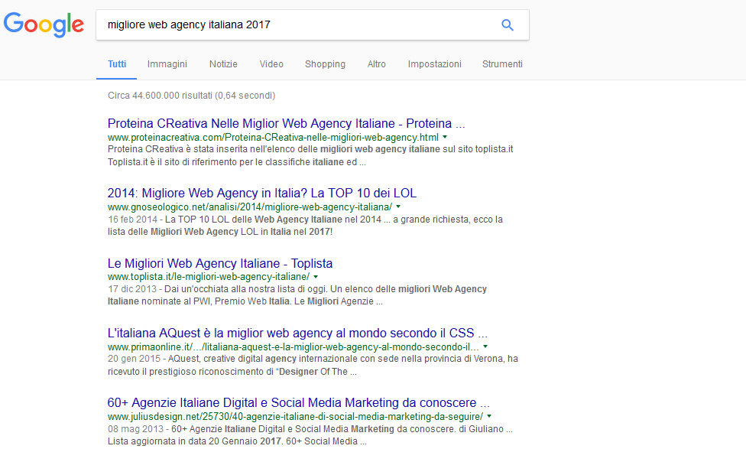Expand arrow next to primaonline.it URL
Viewport: 746px width, 462px height.
coord(485,347)
